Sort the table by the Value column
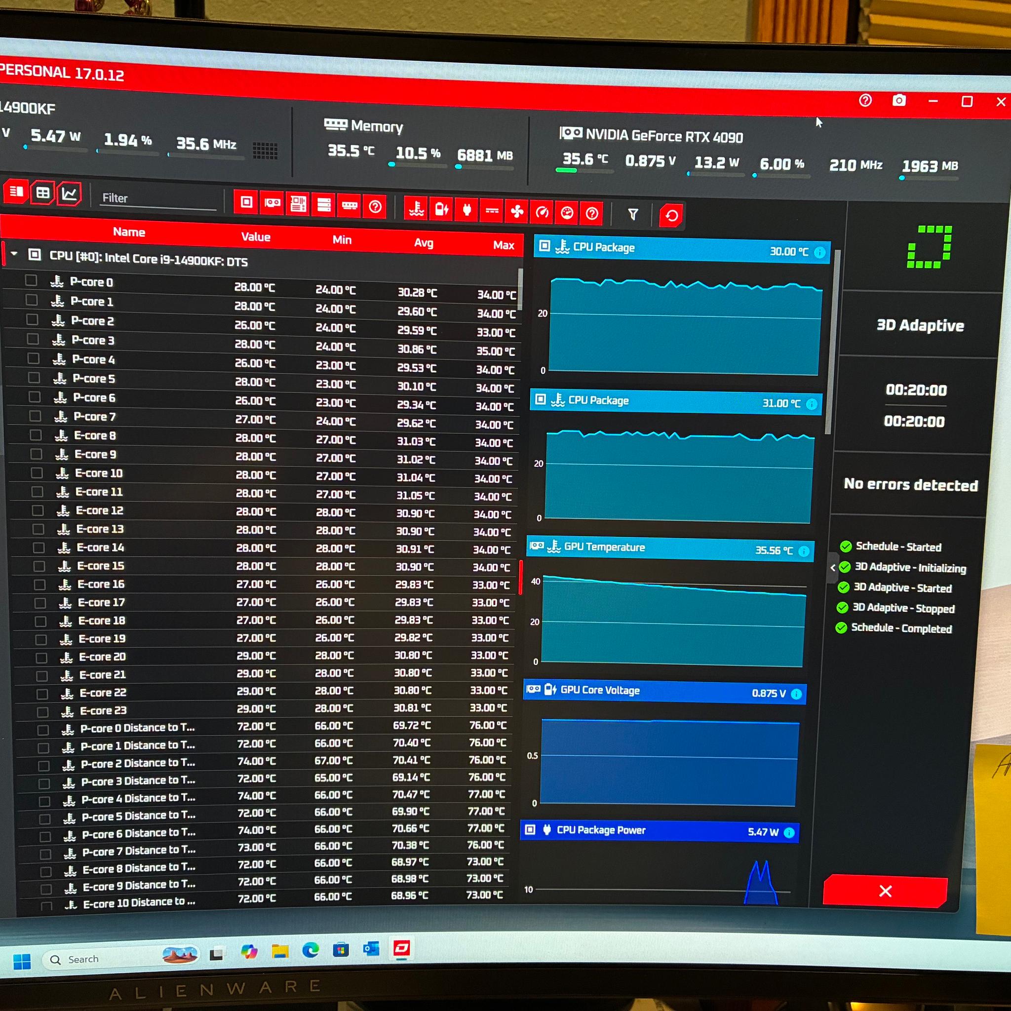Image resolution: width=1011 pixels, height=1011 pixels. point(256,237)
